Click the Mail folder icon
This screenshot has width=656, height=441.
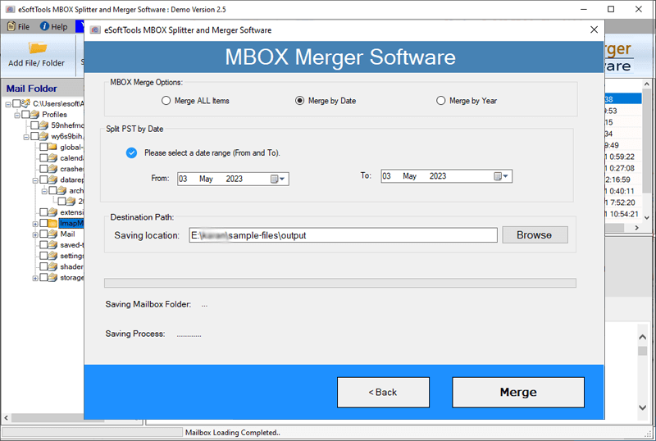52,234
